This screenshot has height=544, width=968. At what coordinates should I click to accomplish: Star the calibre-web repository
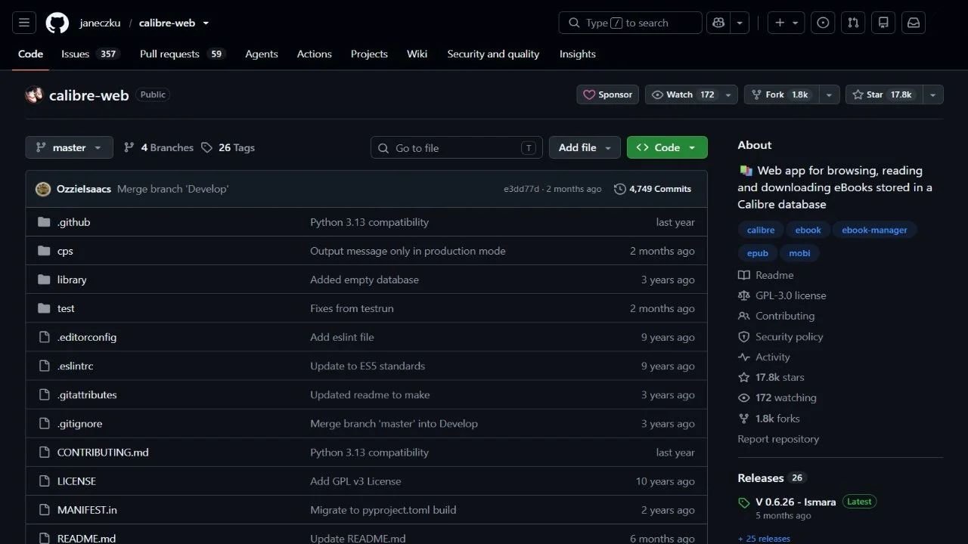point(883,94)
